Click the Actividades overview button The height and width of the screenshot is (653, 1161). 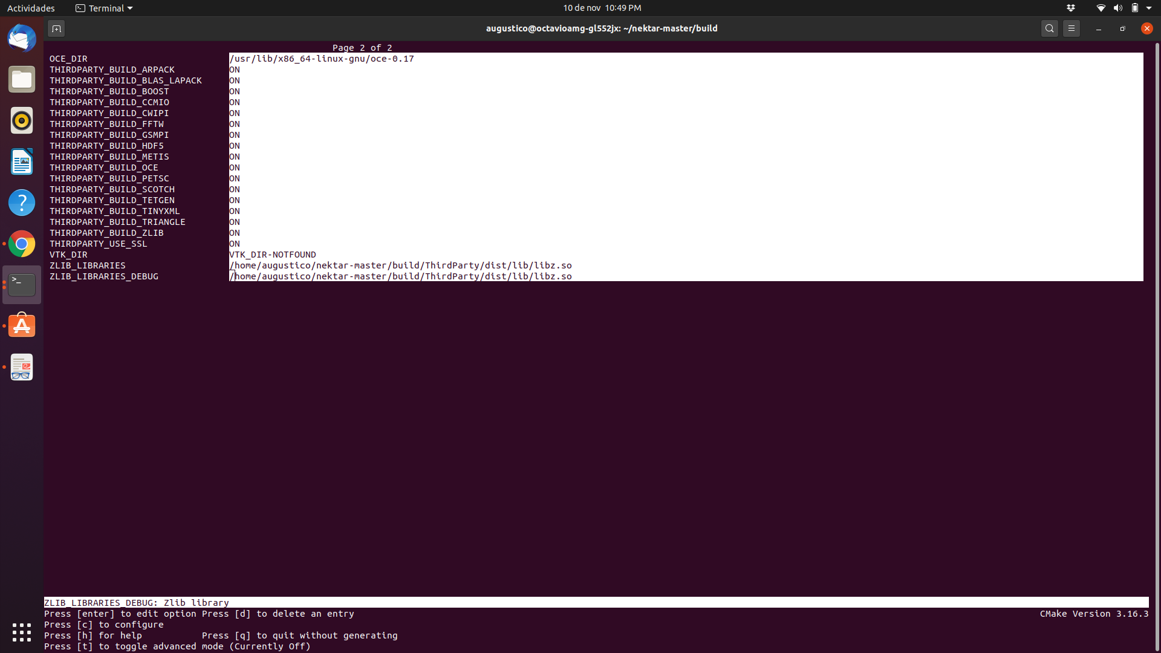(31, 8)
